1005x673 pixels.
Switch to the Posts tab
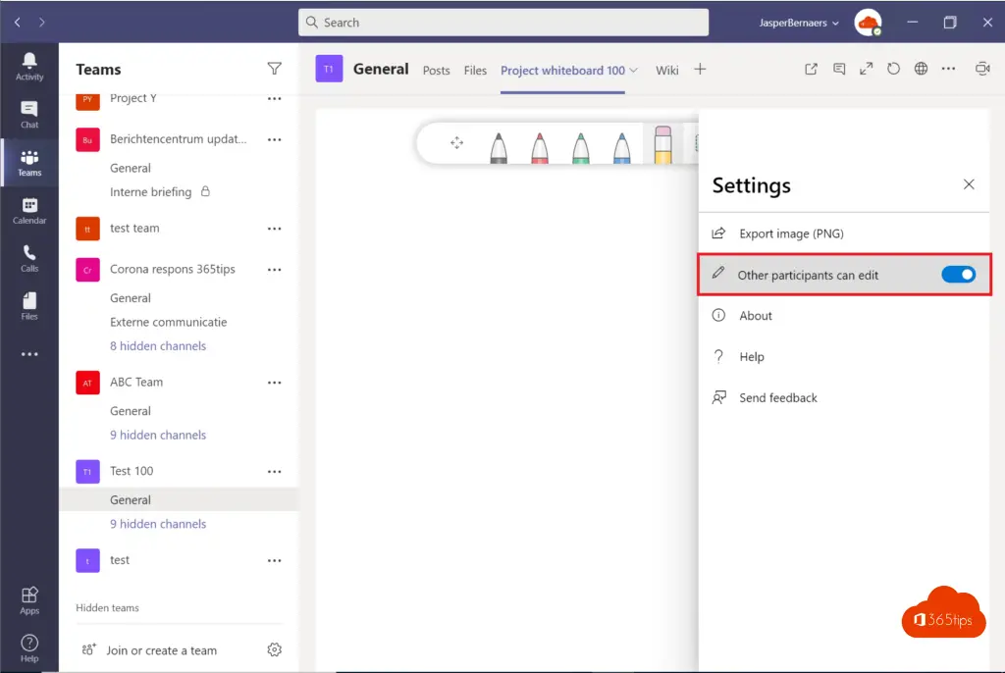pos(436,71)
